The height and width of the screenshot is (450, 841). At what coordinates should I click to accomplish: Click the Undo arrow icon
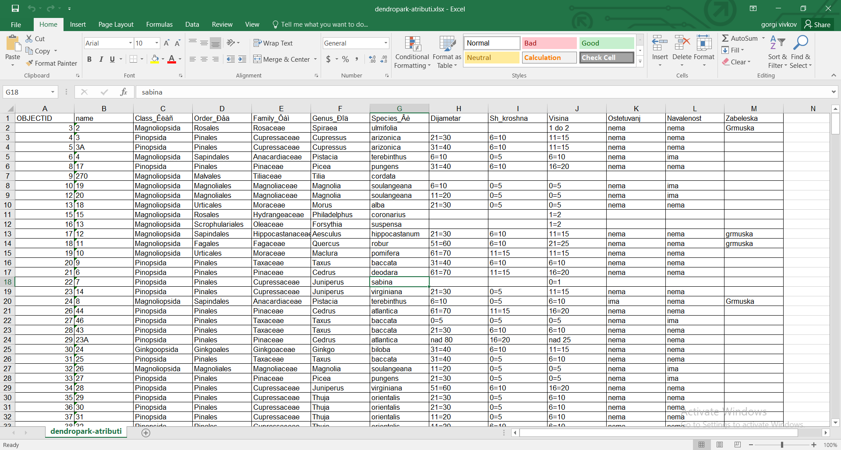point(31,8)
